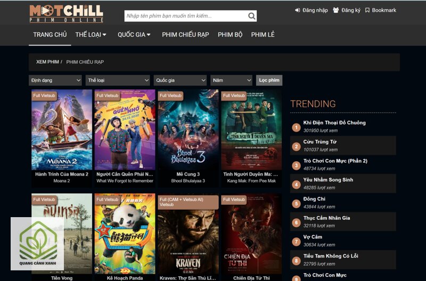Open the Tiên Vong movie poster
This screenshot has width=426, height=281.
tap(62, 234)
